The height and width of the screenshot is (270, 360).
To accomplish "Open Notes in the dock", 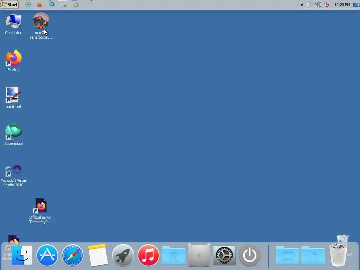I will [98, 255].
